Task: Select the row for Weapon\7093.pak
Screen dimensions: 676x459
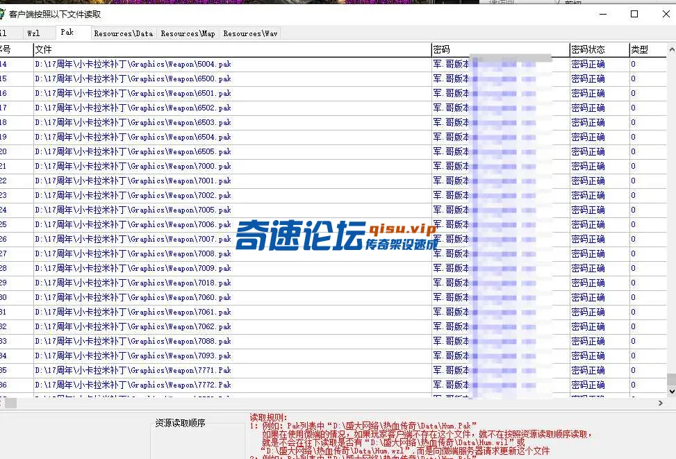Action: tap(333, 356)
